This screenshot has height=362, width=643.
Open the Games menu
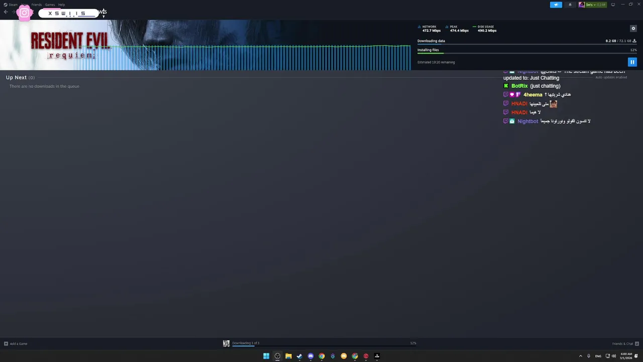point(50,5)
